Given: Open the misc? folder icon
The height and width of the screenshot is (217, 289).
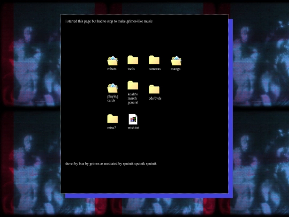Looking at the screenshot, I should (112, 118).
